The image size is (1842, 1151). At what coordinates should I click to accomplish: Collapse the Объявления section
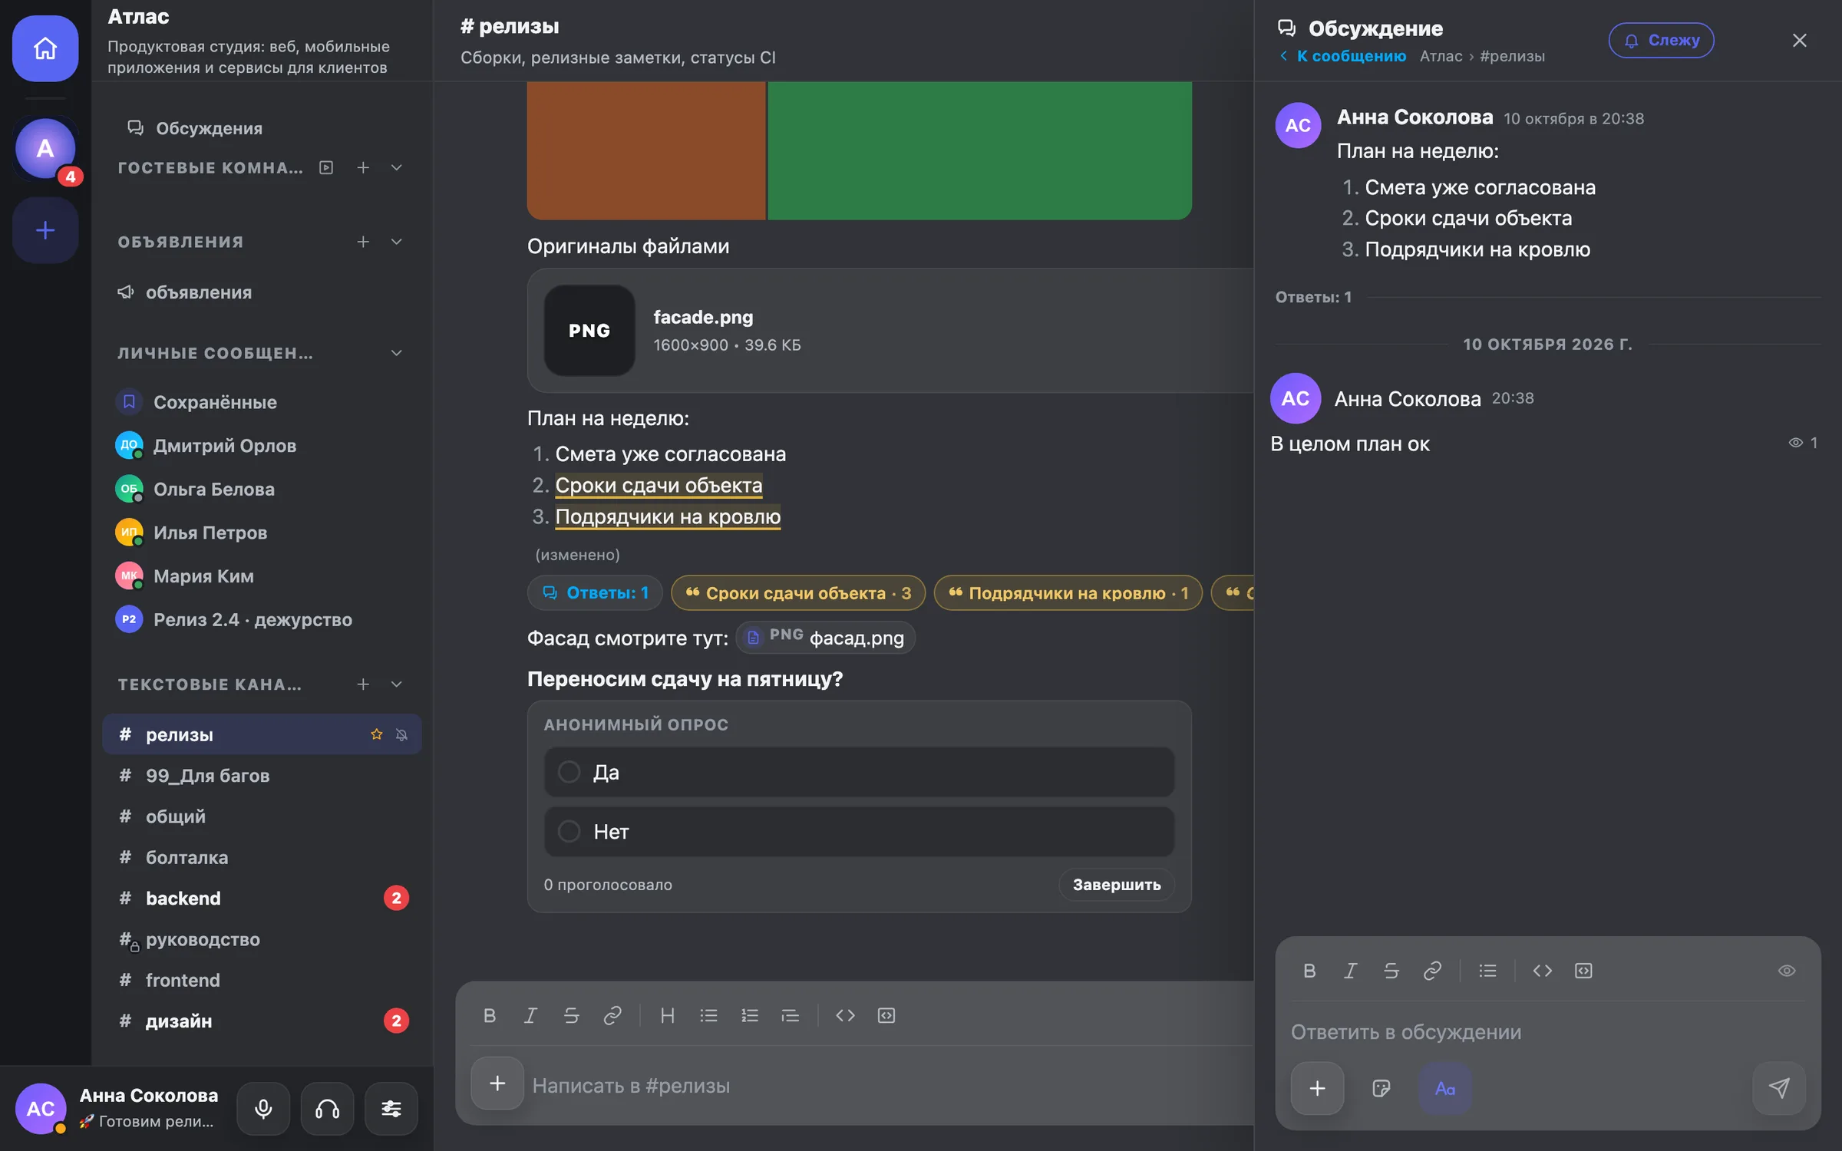click(397, 242)
